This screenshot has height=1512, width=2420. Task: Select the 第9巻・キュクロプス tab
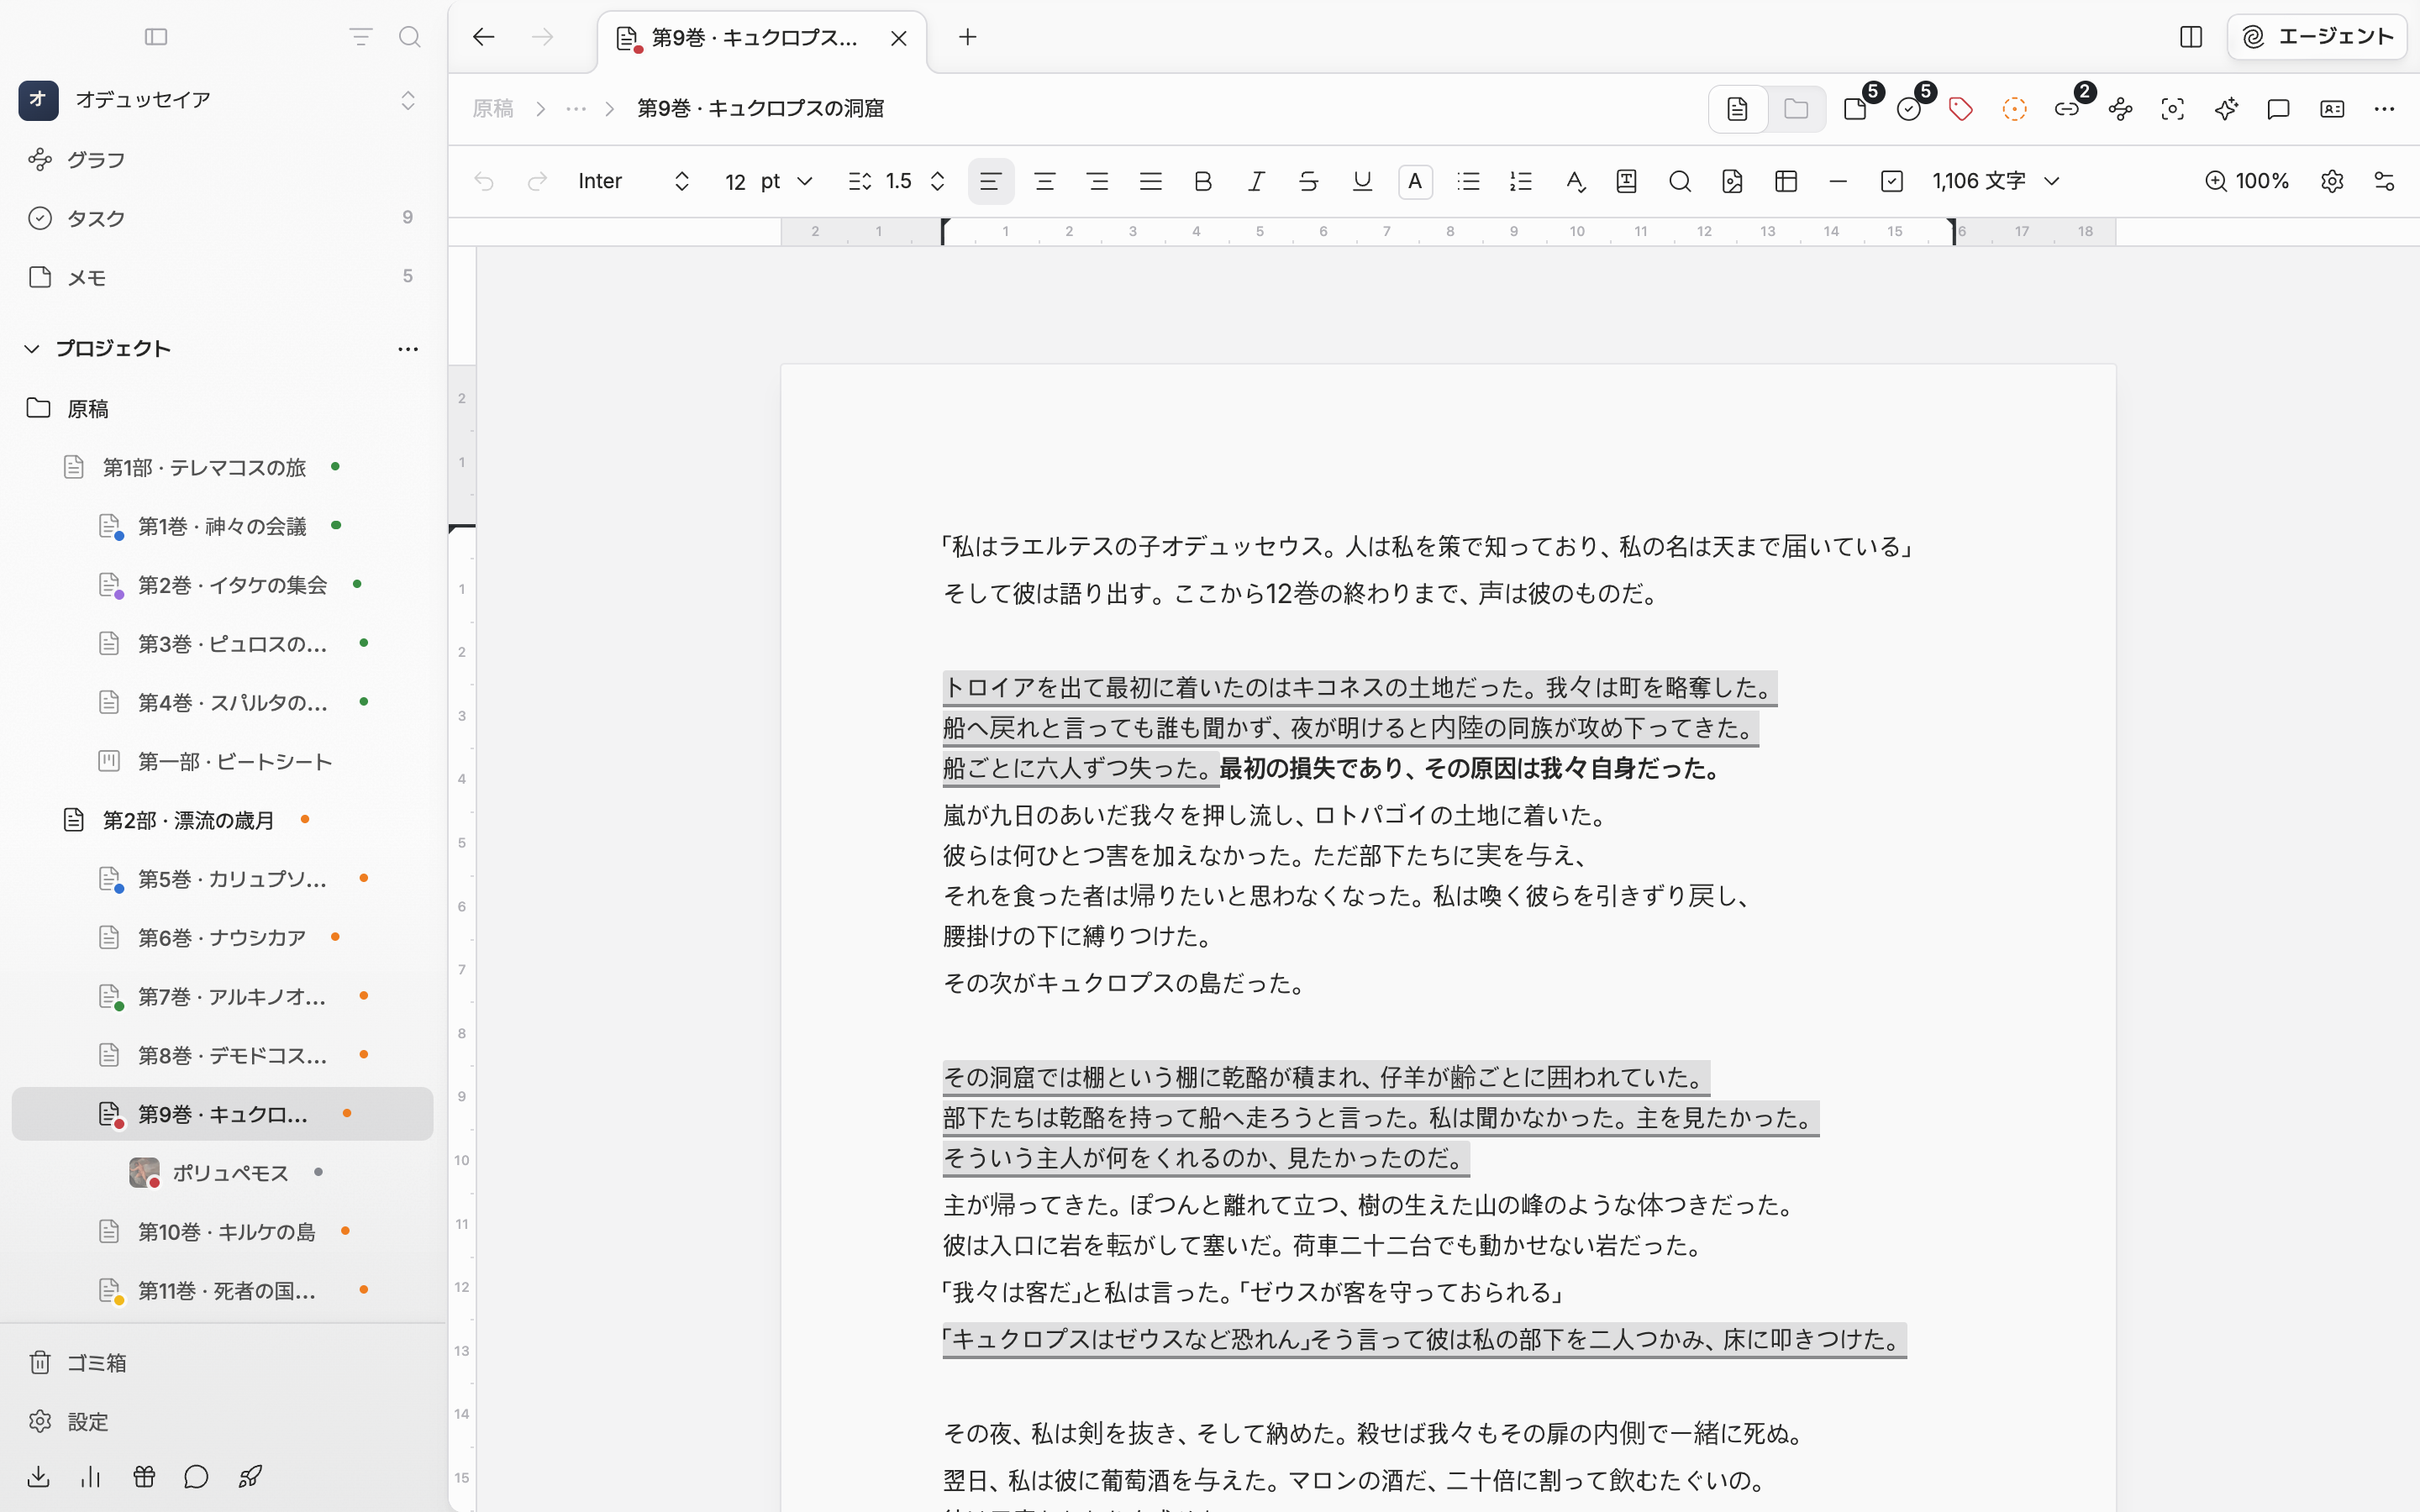762,38
